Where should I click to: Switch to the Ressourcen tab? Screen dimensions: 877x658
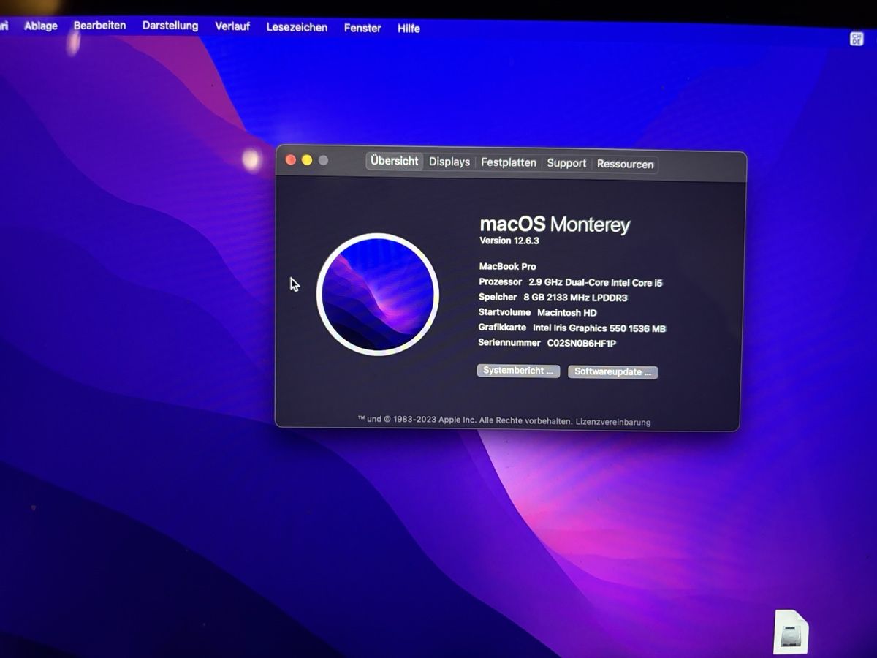pos(625,164)
